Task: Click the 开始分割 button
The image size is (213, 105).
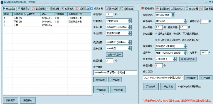Action: pos(101,90)
